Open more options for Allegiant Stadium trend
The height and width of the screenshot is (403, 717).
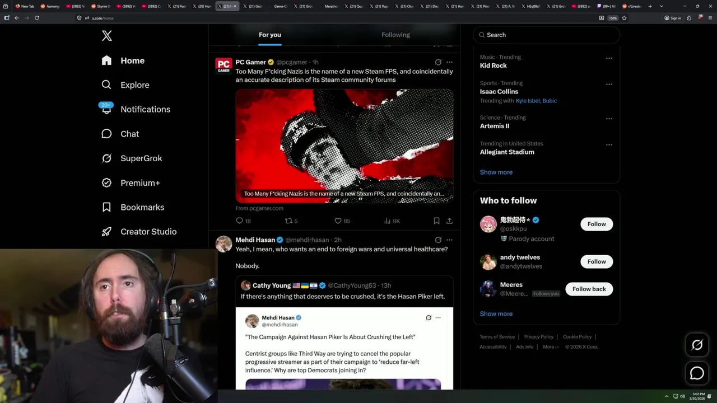tap(609, 144)
